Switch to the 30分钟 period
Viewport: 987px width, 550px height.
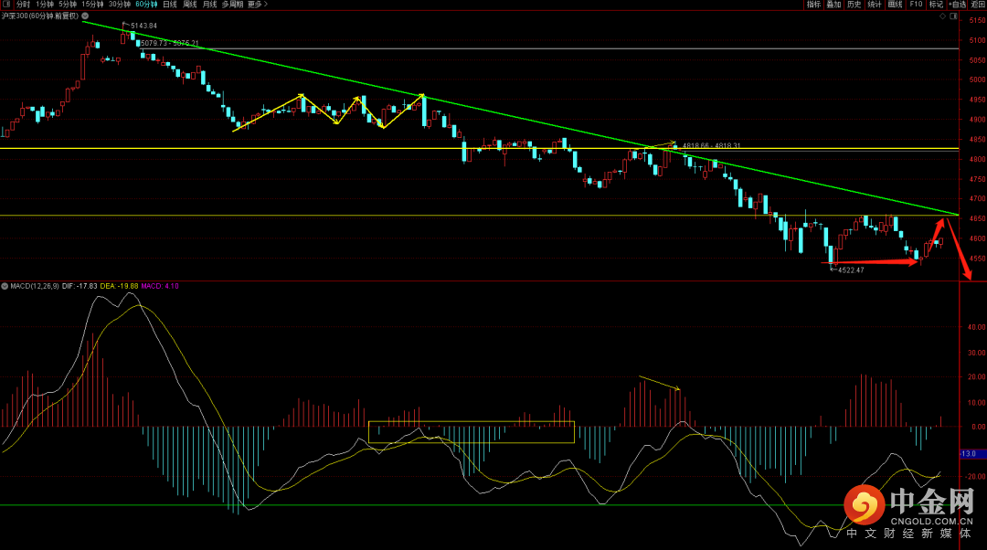[119, 5]
